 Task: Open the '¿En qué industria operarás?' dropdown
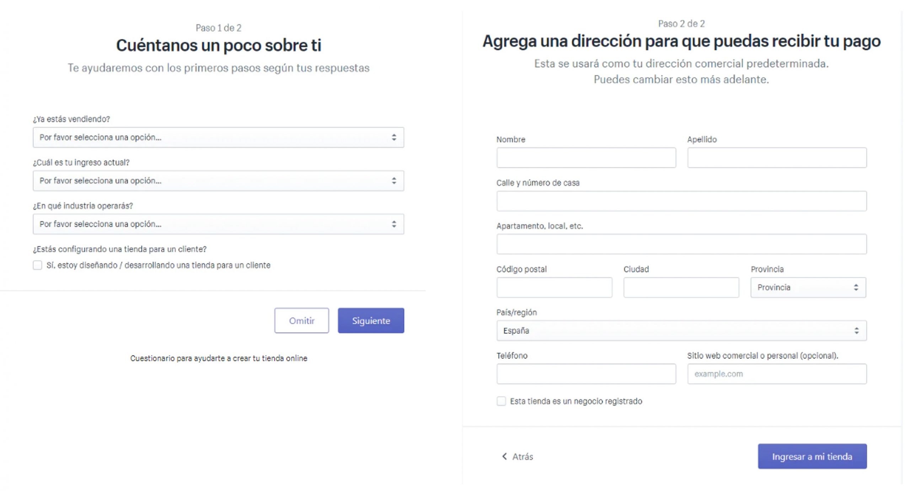coord(218,224)
